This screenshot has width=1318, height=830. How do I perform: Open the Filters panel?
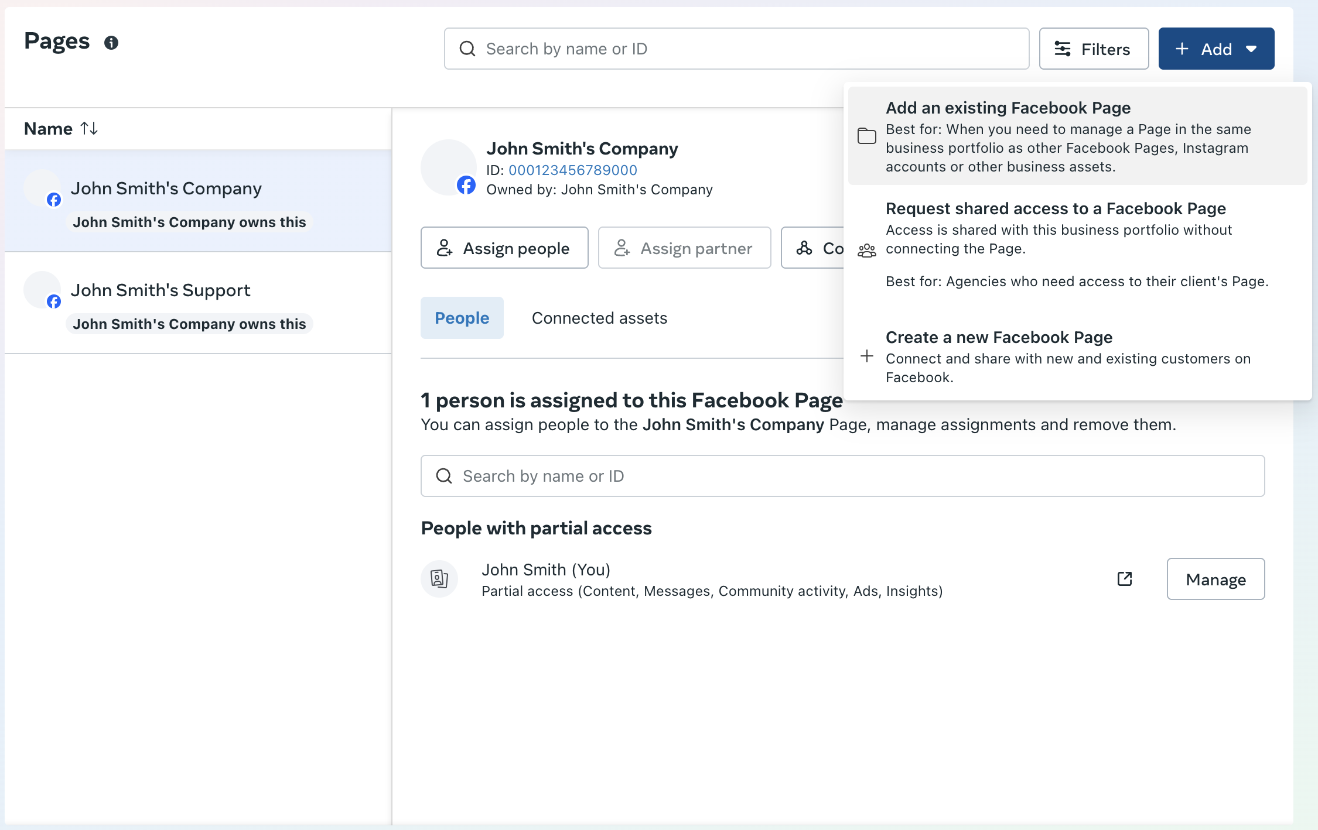click(1093, 49)
